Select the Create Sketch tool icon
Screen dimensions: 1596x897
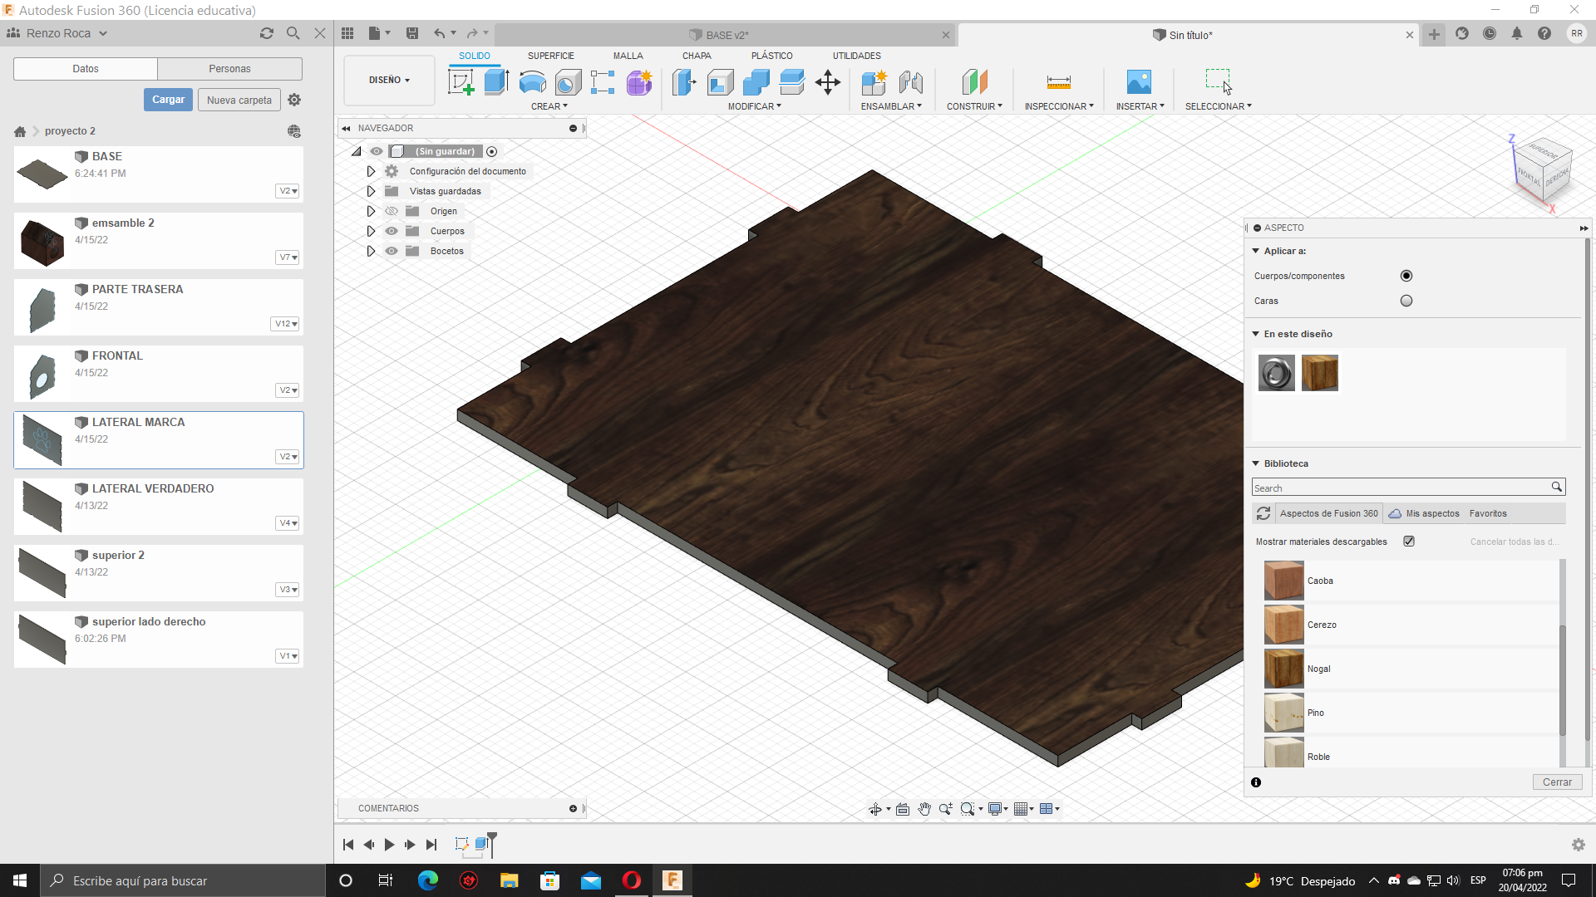461,82
